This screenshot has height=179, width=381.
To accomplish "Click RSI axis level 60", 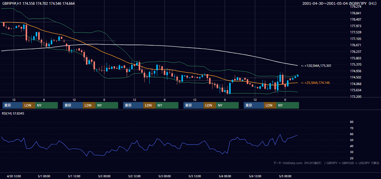I will [351, 134].
